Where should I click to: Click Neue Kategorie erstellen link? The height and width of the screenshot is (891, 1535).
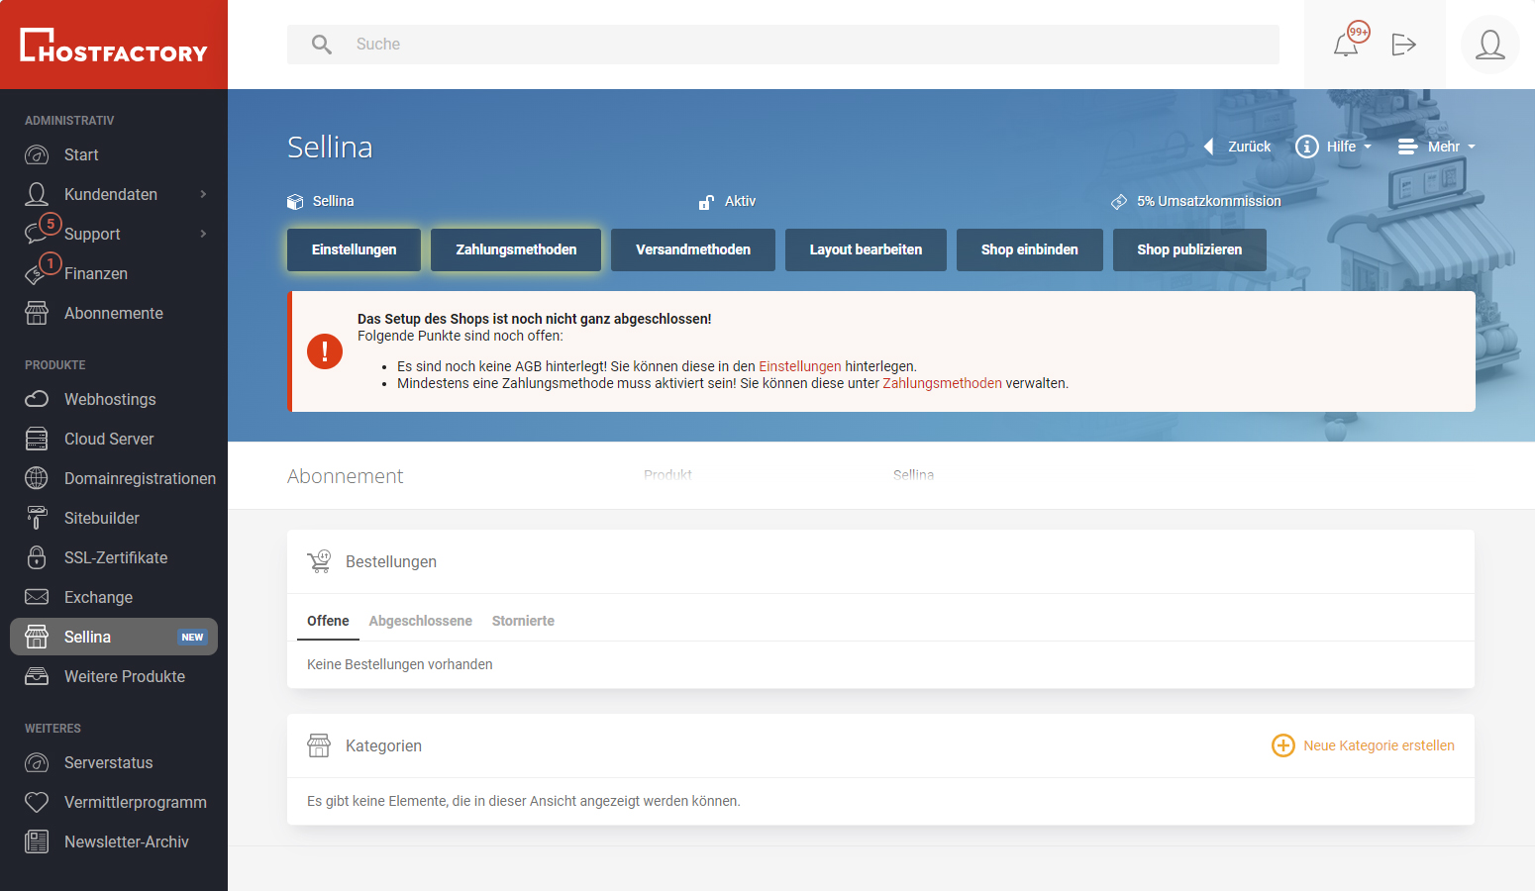1379,745
